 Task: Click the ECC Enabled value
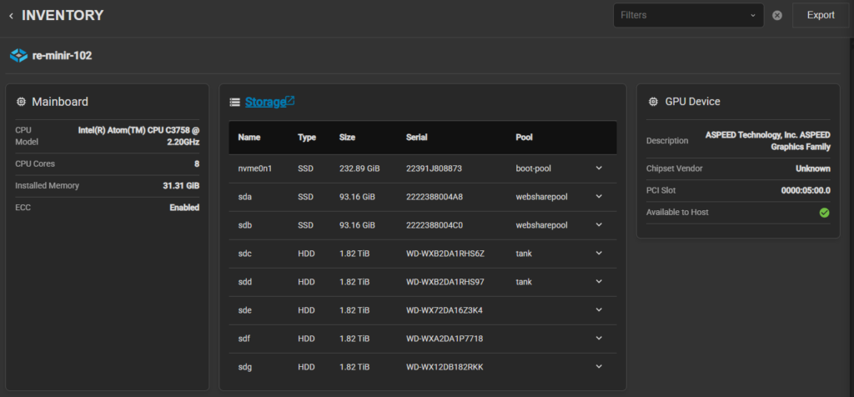(184, 208)
